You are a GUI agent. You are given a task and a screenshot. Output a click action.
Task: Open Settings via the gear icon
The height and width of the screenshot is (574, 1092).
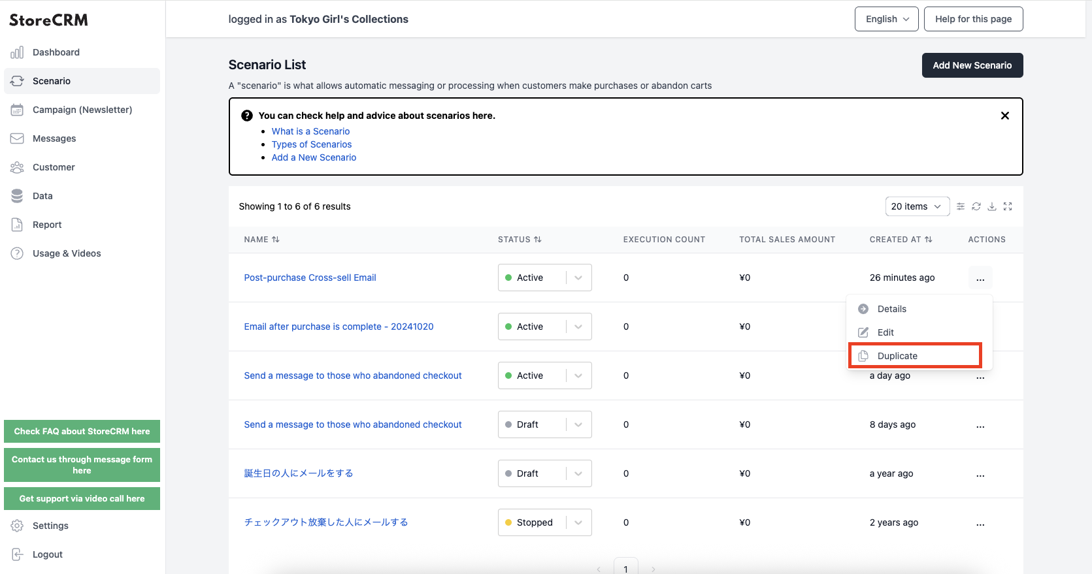[17, 526]
